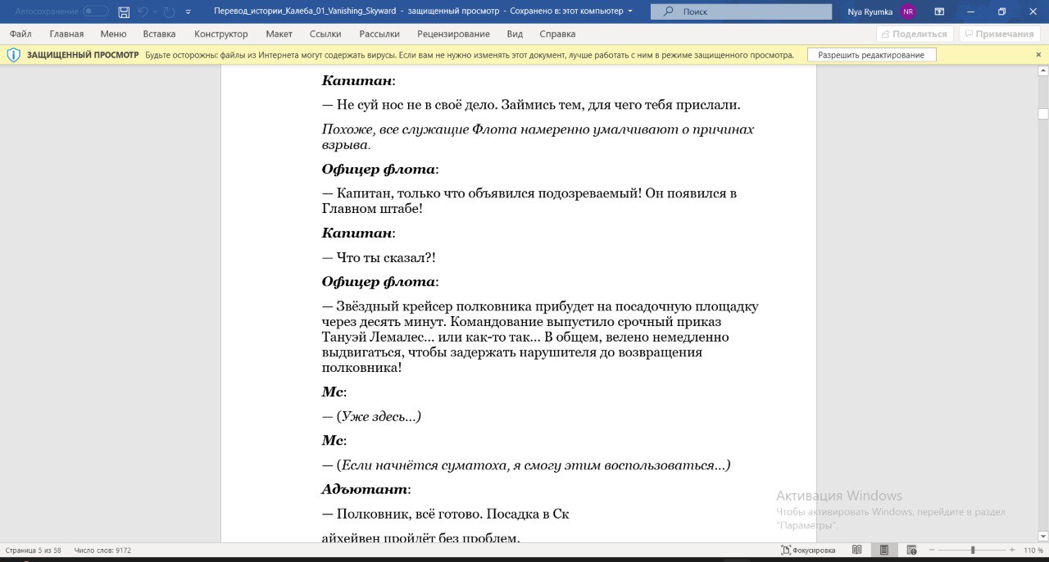Click the Save floppy disk icon

[124, 11]
